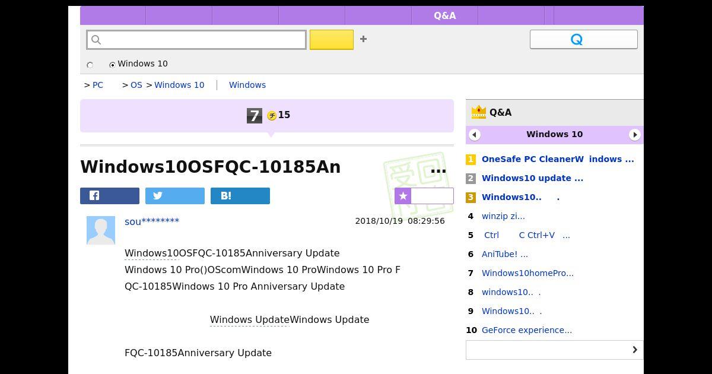Image resolution: width=712 pixels, height=374 pixels.
Task: Click the user avatar thumbnail
Action: [101, 230]
